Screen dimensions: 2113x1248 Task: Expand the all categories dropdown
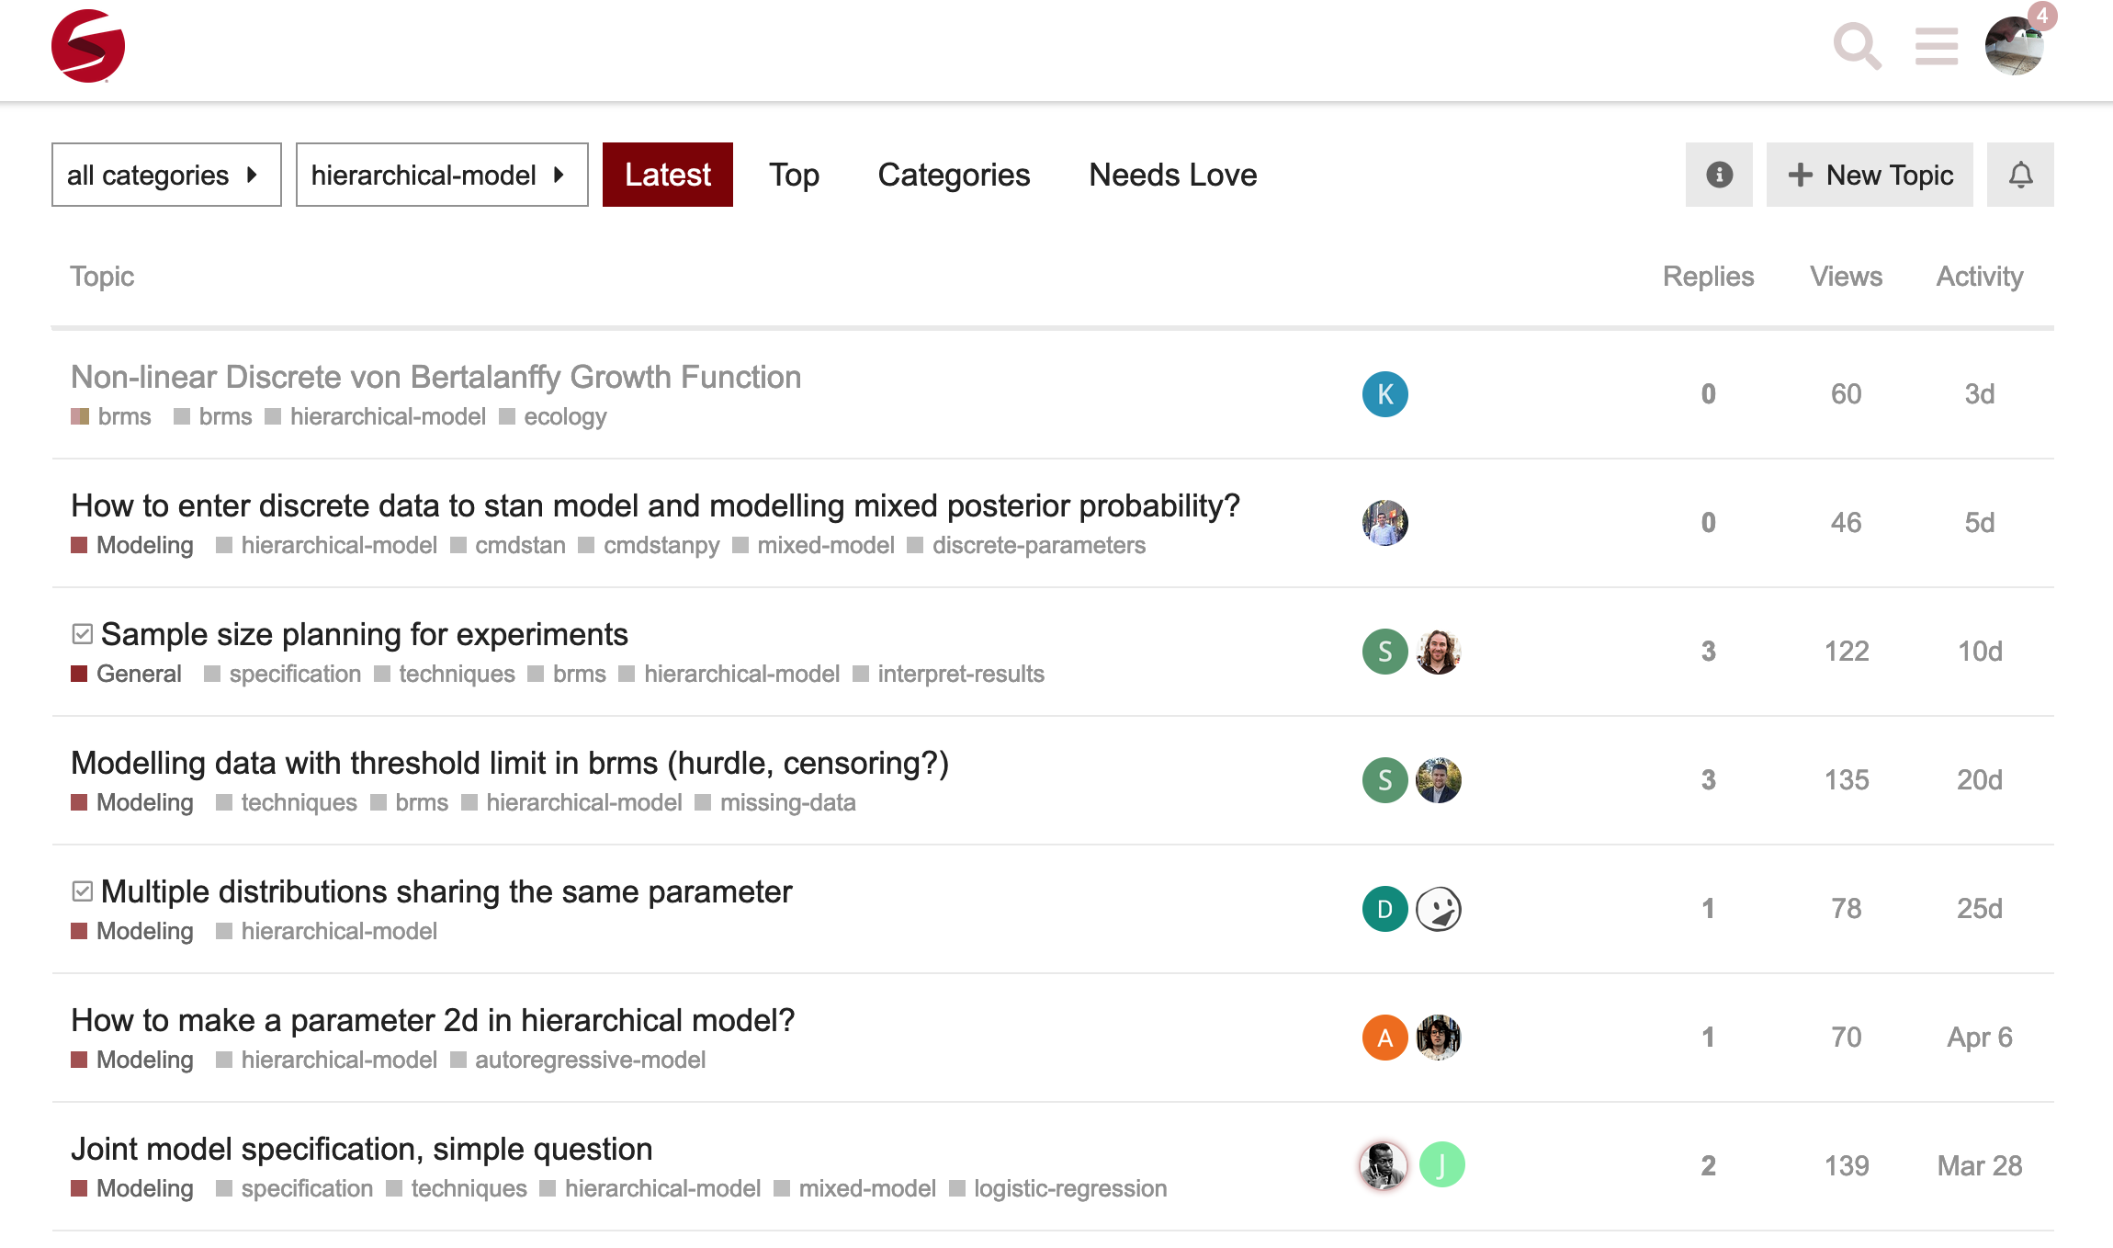tap(166, 175)
